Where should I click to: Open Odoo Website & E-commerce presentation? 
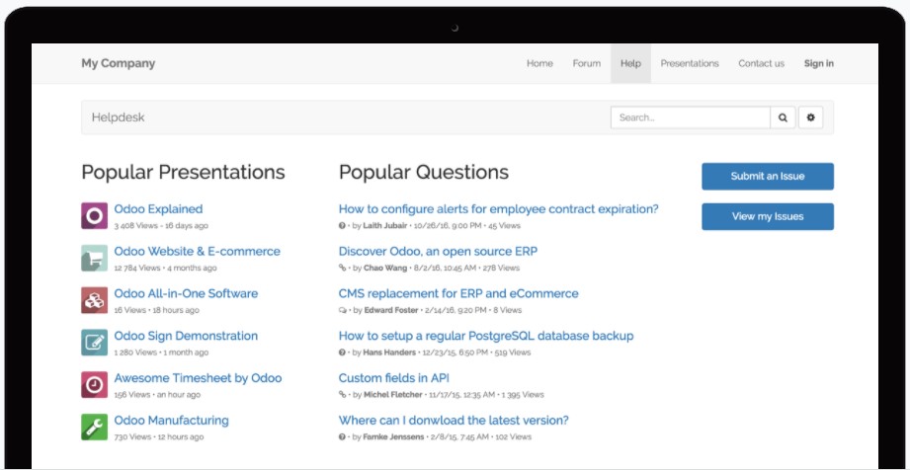tap(198, 251)
